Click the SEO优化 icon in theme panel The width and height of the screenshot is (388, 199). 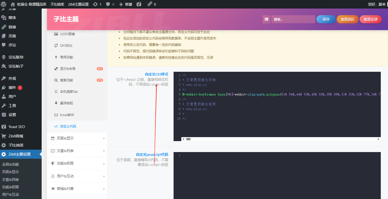(x=56, y=46)
